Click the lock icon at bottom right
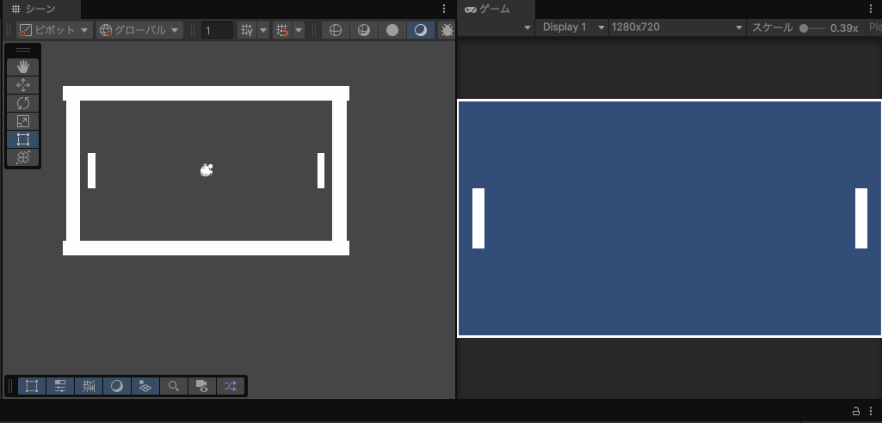This screenshot has width=882, height=423. point(856,410)
